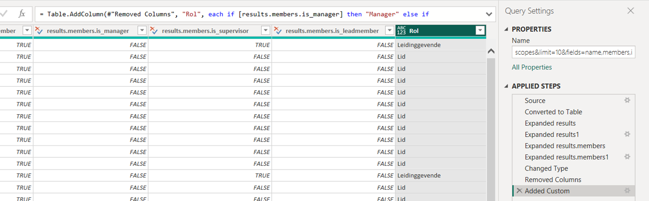Open filter dropdown for results.members.is_manager column
This screenshot has width=649, height=201.
click(x=142, y=30)
